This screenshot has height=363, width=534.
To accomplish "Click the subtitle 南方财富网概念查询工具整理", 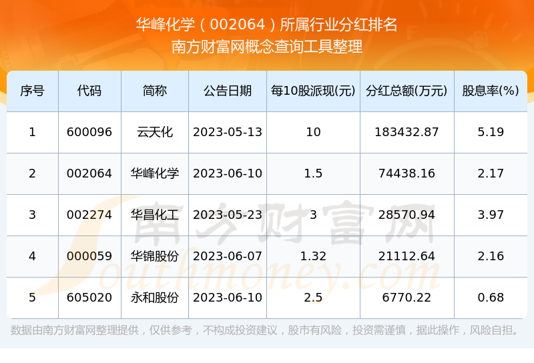I will tap(266, 47).
